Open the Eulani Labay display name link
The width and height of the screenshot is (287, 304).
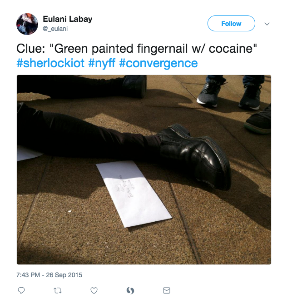(68, 19)
